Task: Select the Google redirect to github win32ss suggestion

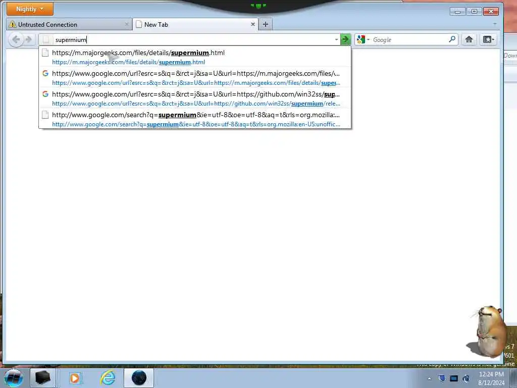Action: 195,99
